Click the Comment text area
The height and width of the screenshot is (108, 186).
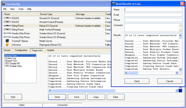coord(152,27)
